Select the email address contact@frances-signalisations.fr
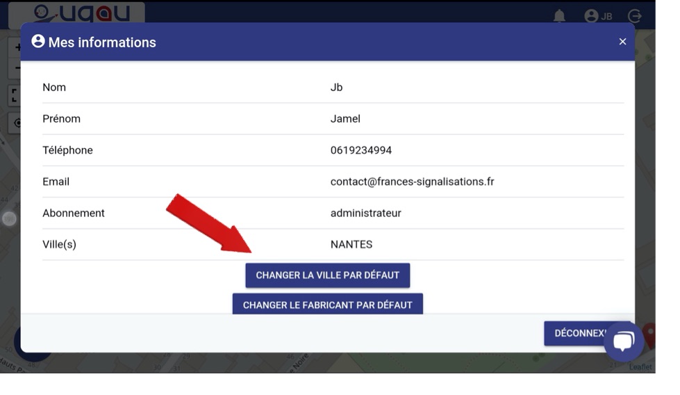The width and height of the screenshot is (680, 395). click(412, 182)
